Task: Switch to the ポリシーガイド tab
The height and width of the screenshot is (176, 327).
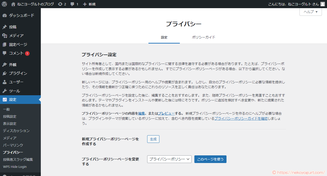Action: click(x=203, y=37)
